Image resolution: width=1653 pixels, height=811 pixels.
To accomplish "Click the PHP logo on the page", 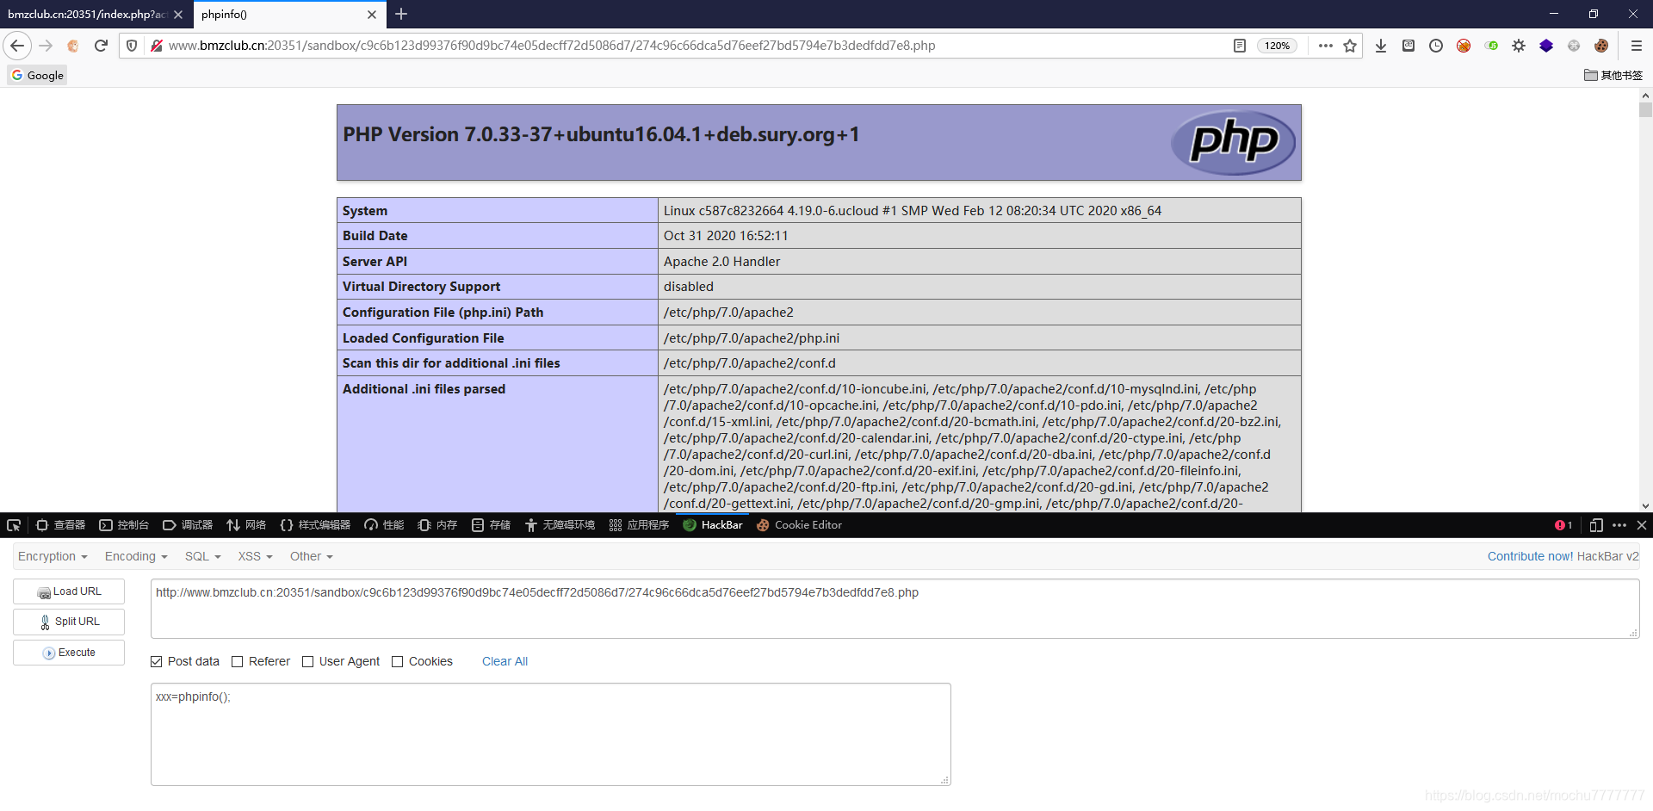I will [1233, 142].
